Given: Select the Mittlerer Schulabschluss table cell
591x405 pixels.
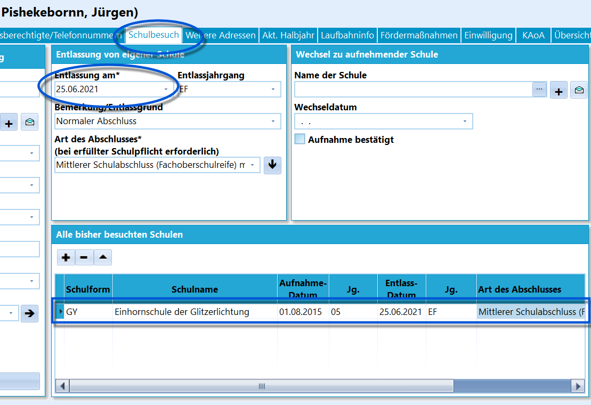Looking at the screenshot, I should point(531,312).
